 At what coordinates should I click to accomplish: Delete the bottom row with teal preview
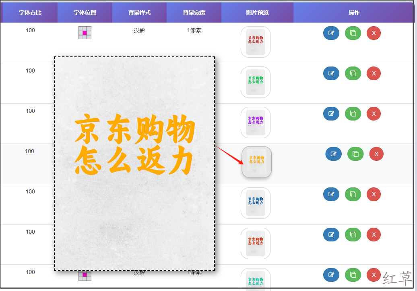pyautogui.click(x=374, y=275)
